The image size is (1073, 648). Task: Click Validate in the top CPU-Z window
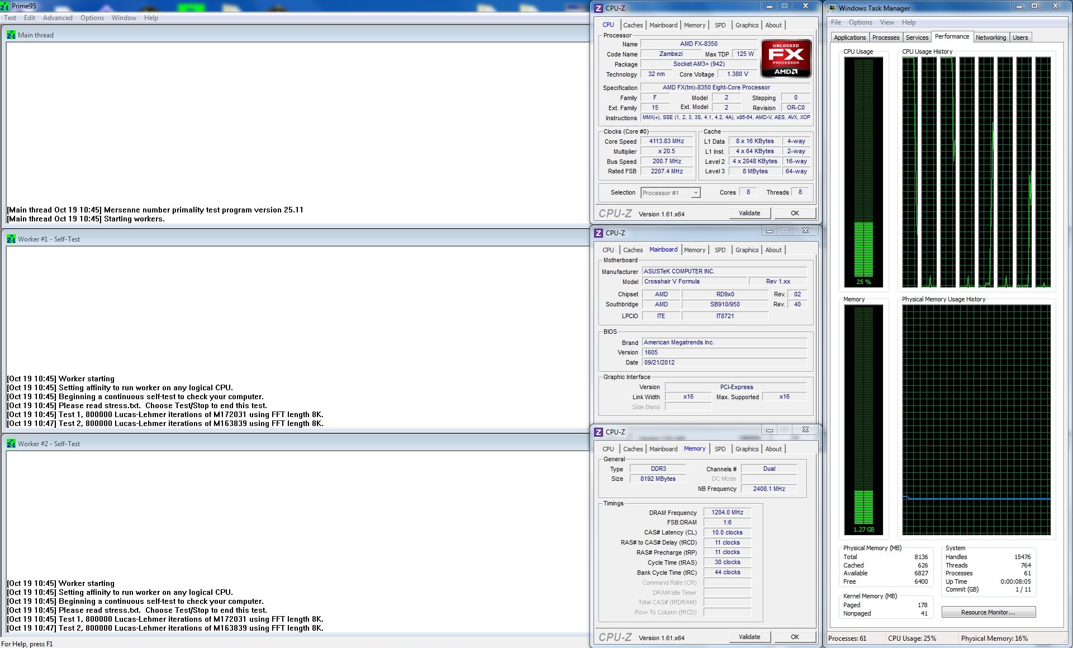(x=749, y=213)
